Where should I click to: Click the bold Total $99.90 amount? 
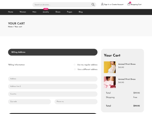coord(137,106)
